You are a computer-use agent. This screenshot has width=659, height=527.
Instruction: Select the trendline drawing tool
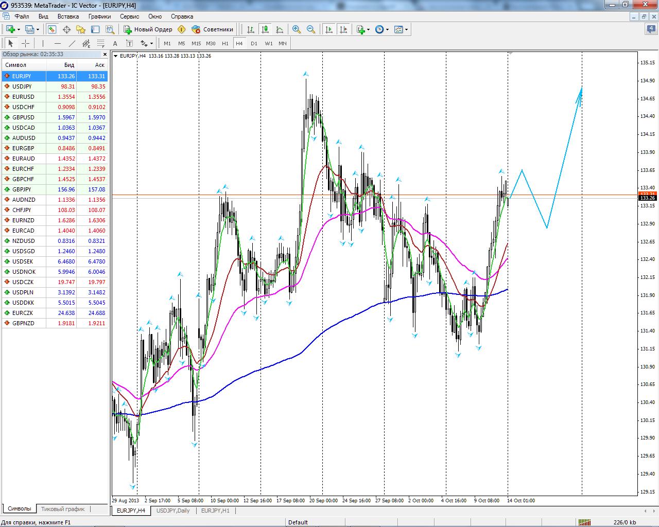(72, 44)
